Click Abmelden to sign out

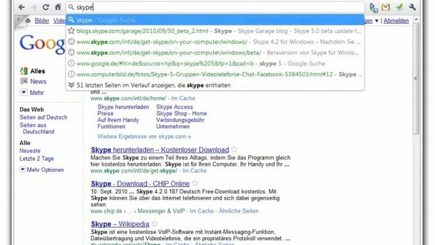pyautogui.click(x=396, y=20)
